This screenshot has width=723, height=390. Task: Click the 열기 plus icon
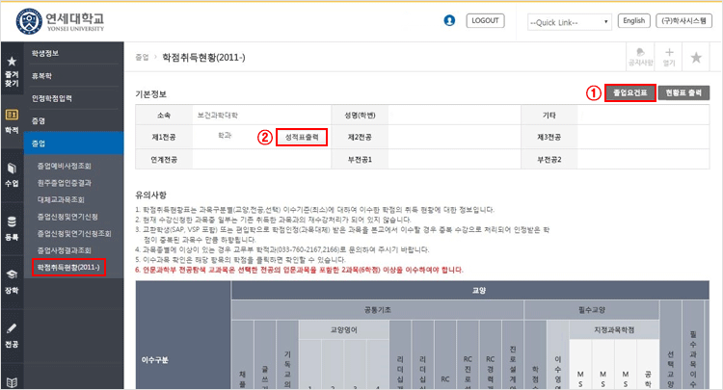(x=668, y=57)
